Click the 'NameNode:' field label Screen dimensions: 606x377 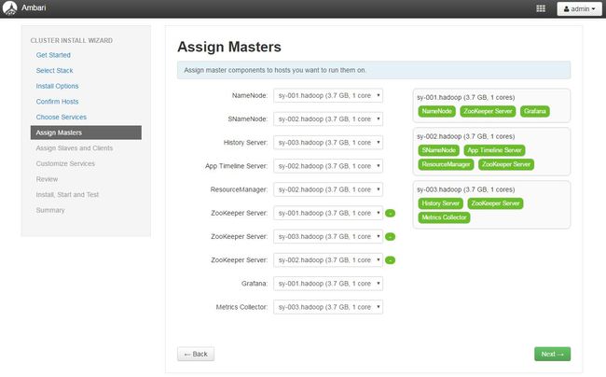[x=249, y=95]
